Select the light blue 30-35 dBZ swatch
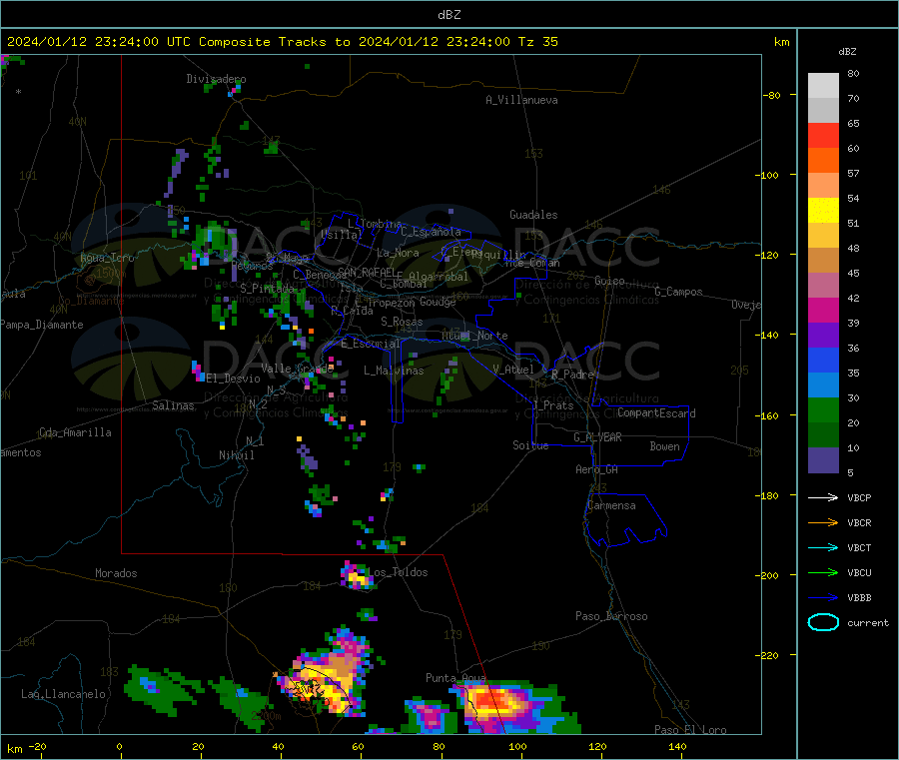 click(x=823, y=385)
